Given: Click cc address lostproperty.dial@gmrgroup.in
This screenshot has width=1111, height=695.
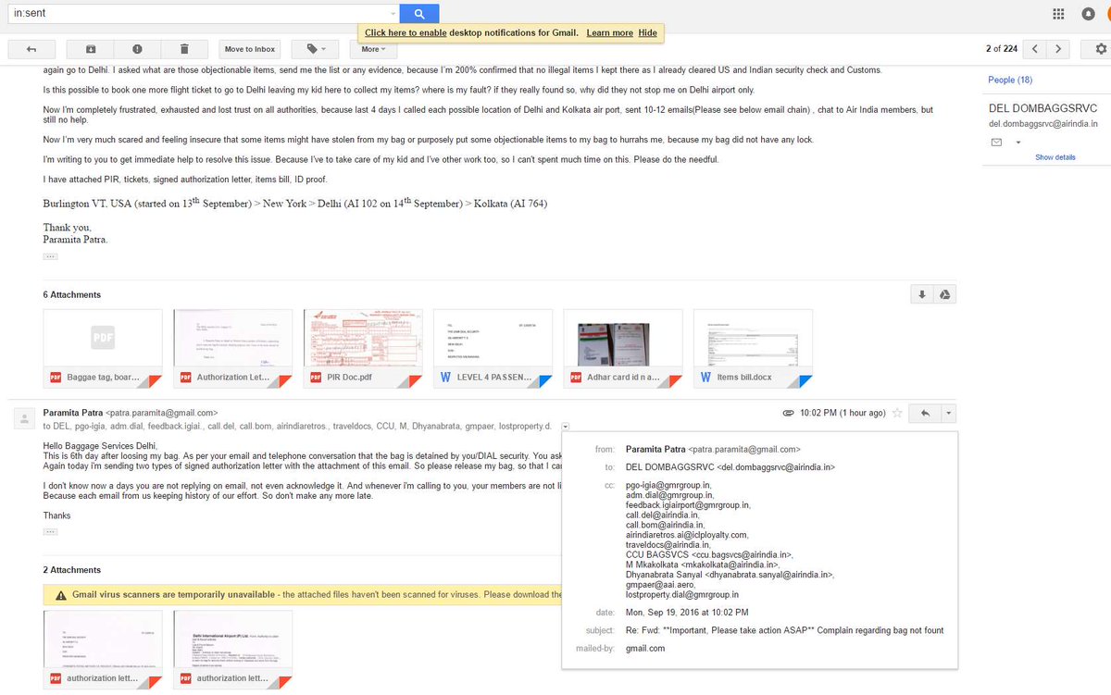Looking at the screenshot, I should pos(682,594).
